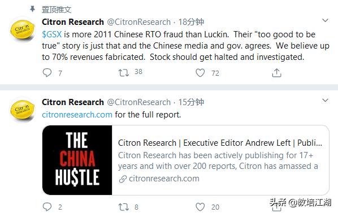Open the 18分钟 timestamp of first tweet
Screen dimensions: 338x213
click(x=191, y=22)
